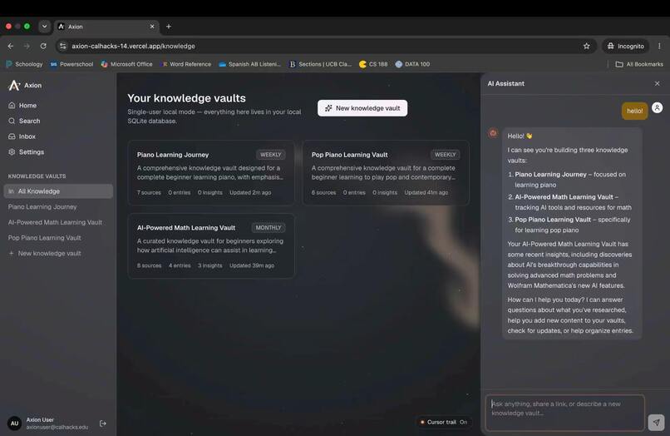Close the AI Assistant panel

(658, 83)
